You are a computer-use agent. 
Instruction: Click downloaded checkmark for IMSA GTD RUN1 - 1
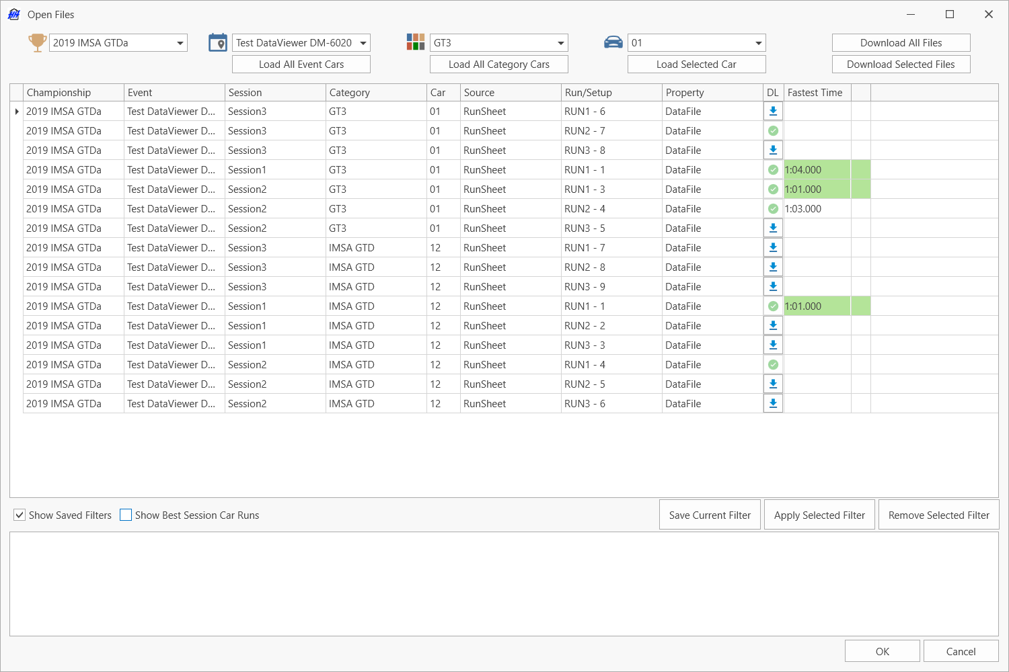tap(774, 306)
